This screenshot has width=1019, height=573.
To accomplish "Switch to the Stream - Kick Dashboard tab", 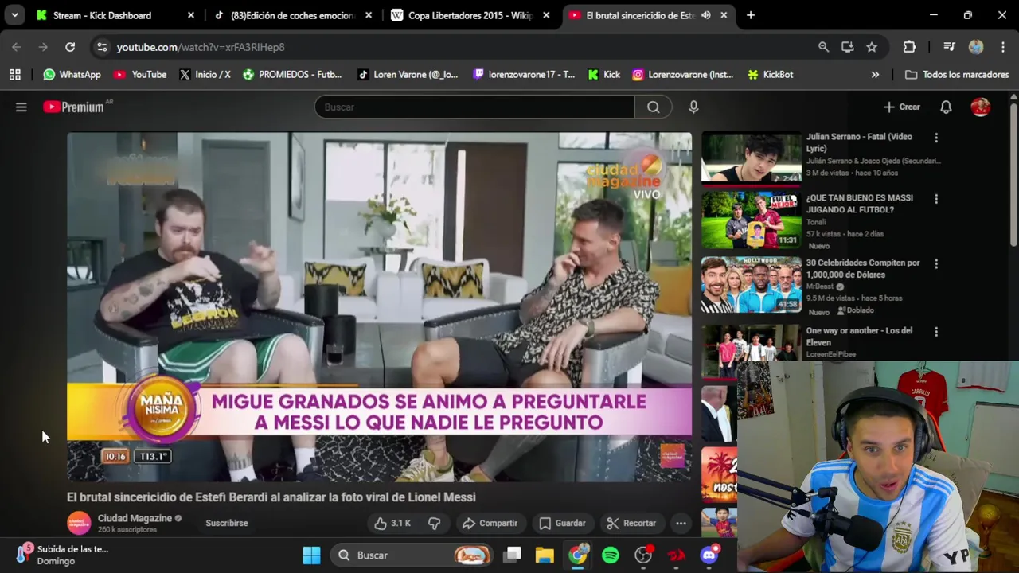I will (102, 15).
